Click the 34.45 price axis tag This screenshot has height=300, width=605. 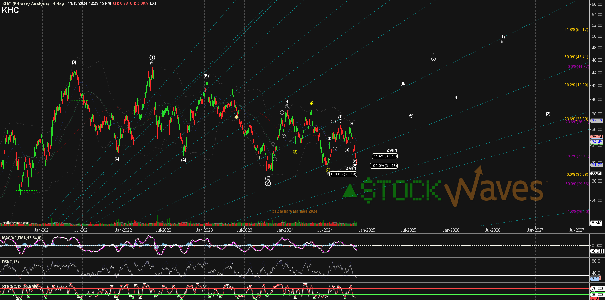coord(597,142)
